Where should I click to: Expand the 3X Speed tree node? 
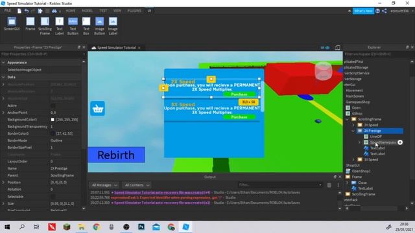353,160
